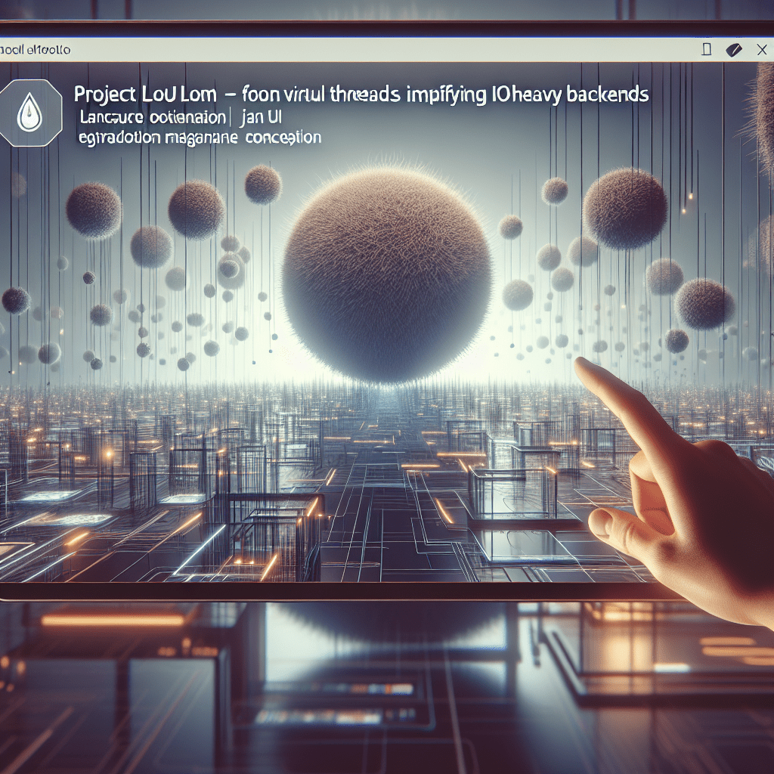Select the "jan UI" label
The image size is (774, 774).
point(261,119)
